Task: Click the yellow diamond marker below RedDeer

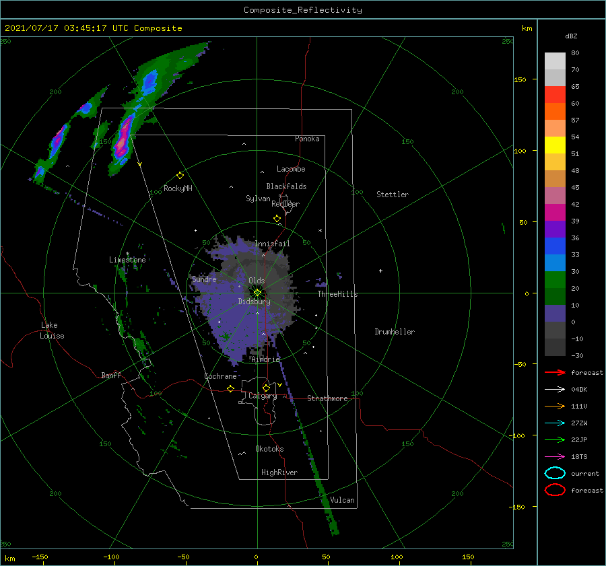Action: 277,219
